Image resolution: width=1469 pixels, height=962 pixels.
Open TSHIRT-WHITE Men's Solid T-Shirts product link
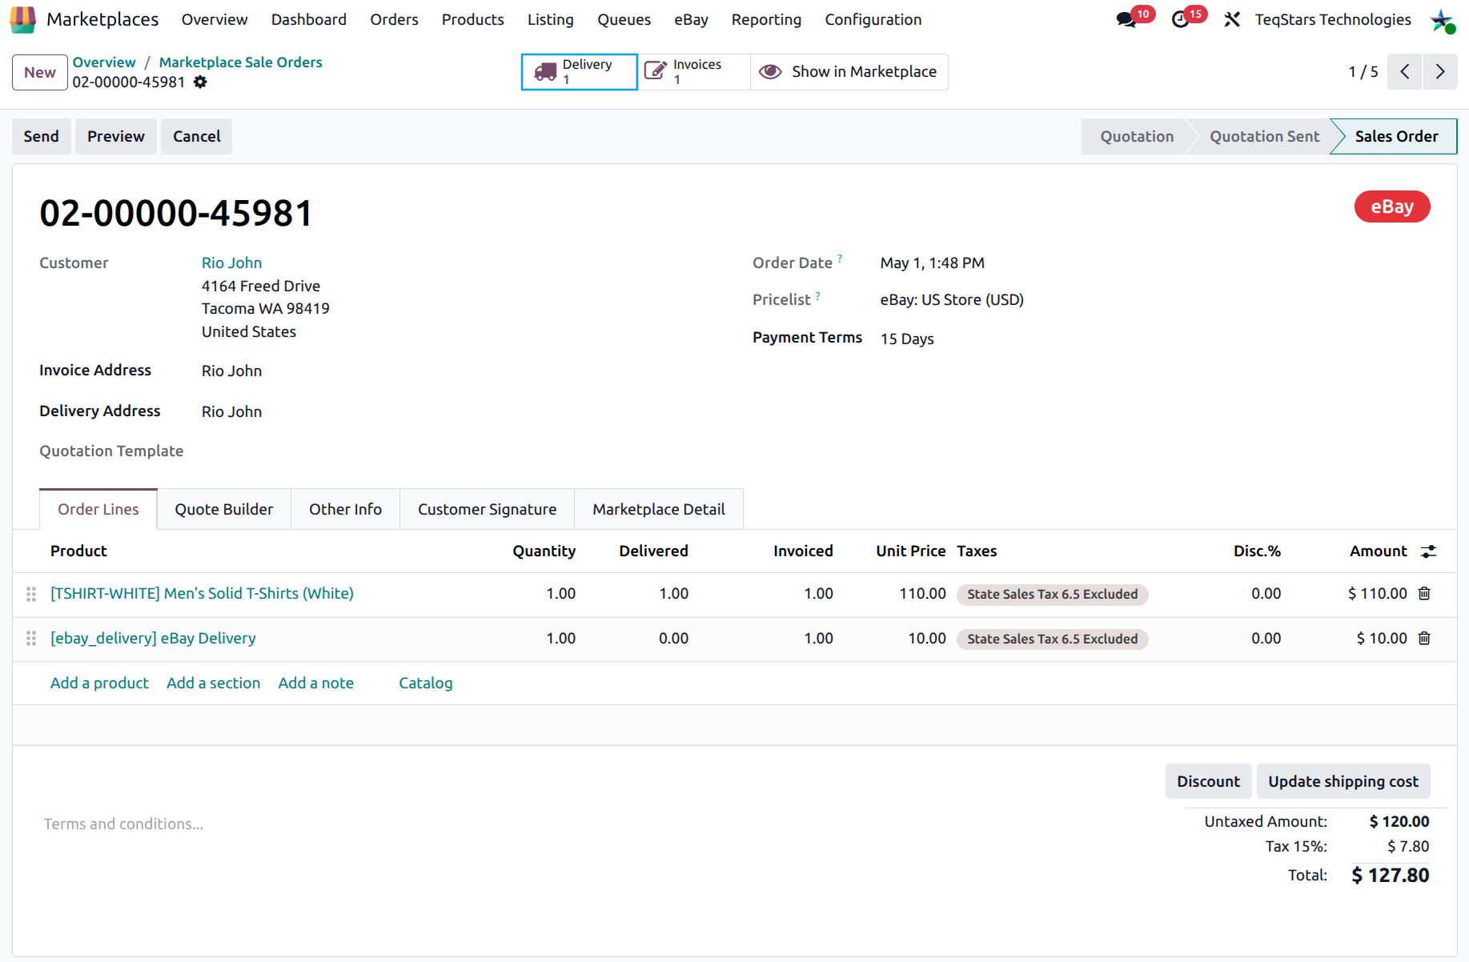coord(202,593)
